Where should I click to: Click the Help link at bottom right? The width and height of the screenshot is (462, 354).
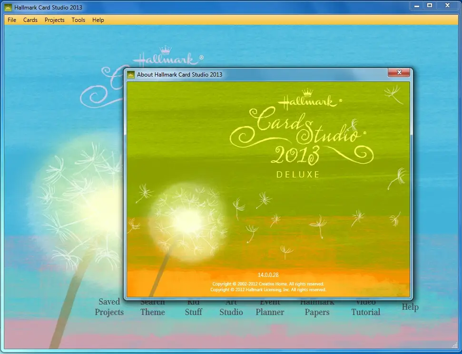pyautogui.click(x=410, y=307)
